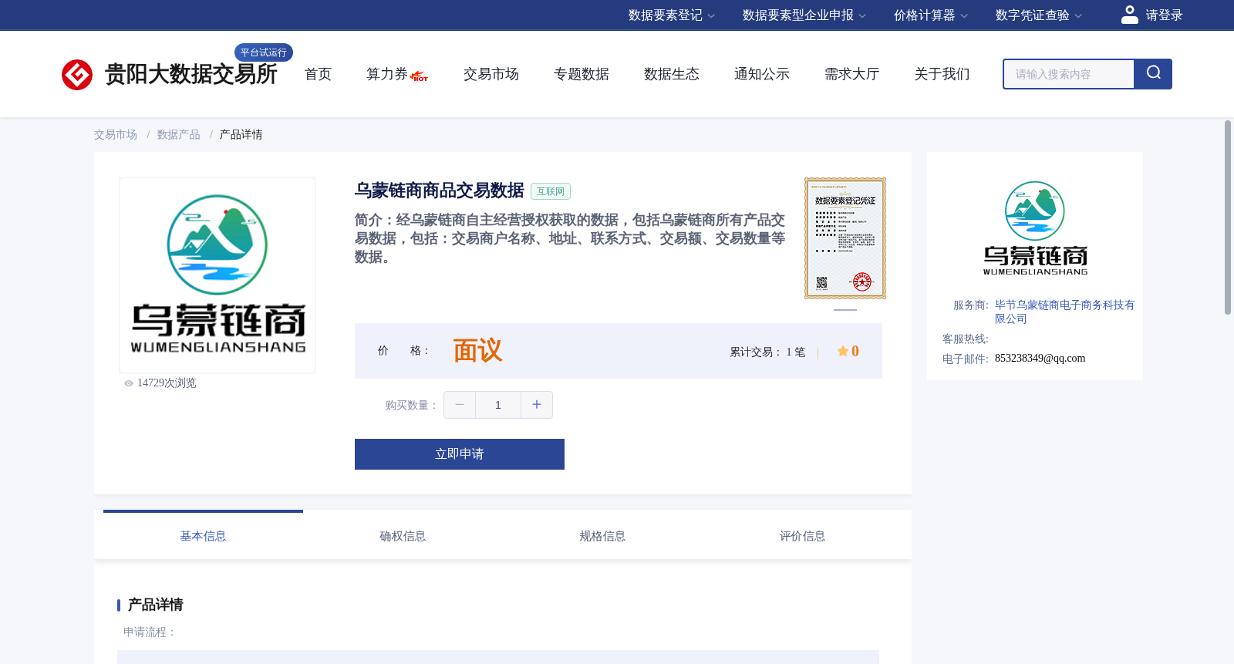The width and height of the screenshot is (1234, 664).
Task: Switch to the 规格信息 tab
Action: point(602,536)
